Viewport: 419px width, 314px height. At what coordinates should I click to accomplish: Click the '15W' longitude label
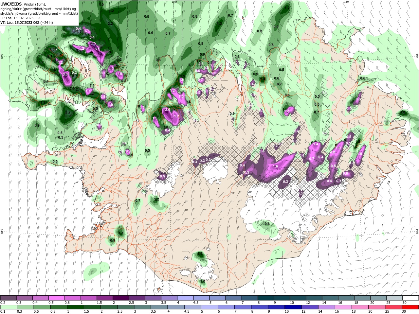pyautogui.click(x=347, y=2)
